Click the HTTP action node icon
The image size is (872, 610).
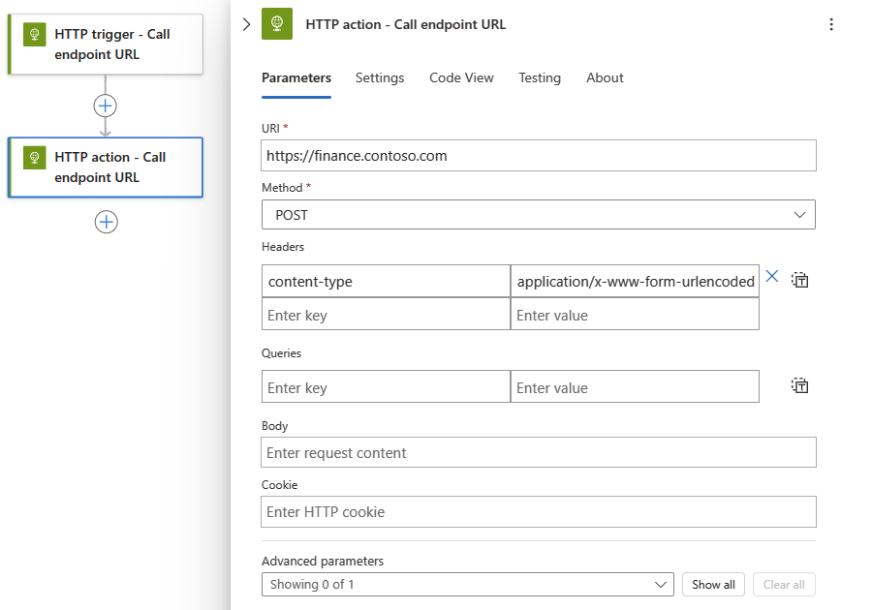(35, 157)
